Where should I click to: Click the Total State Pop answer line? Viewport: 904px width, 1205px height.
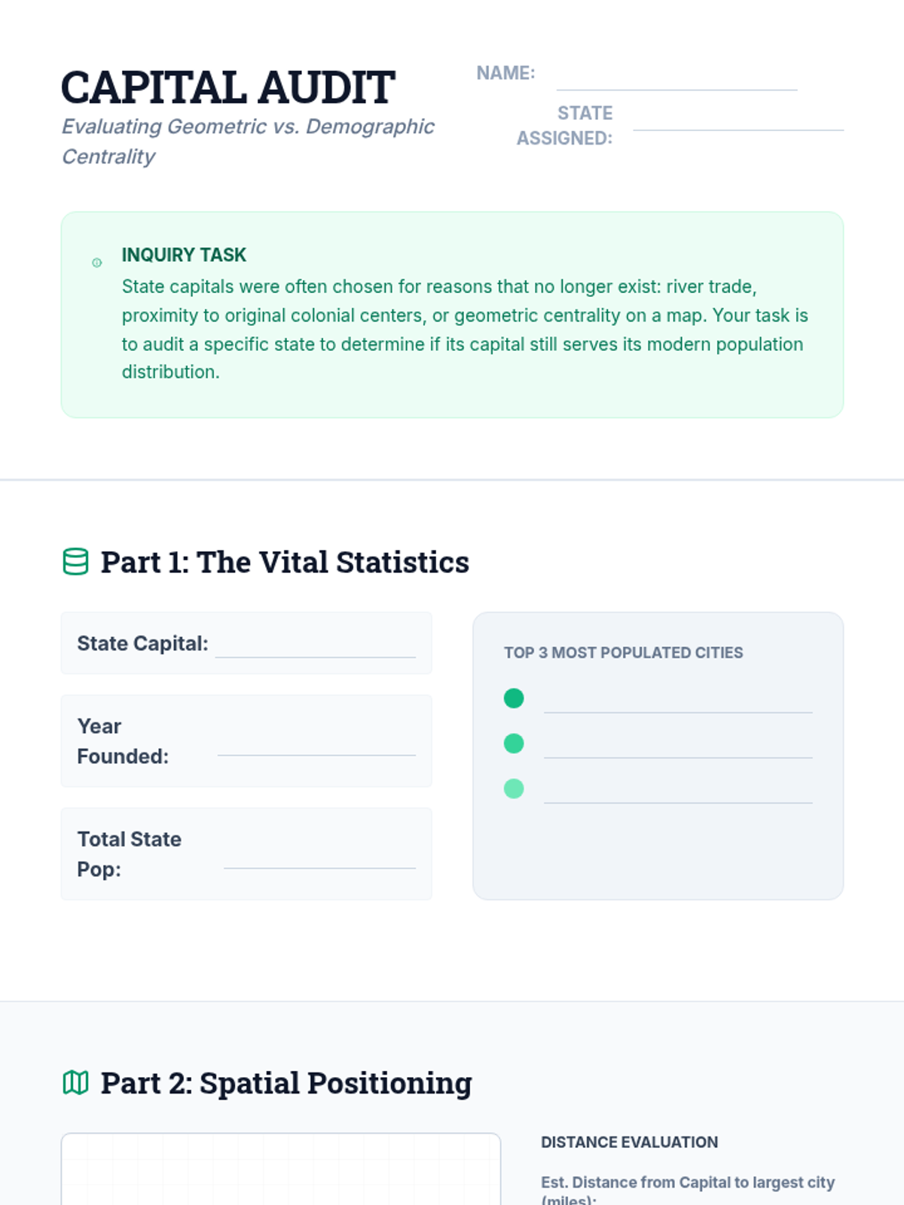click(319, 860)
